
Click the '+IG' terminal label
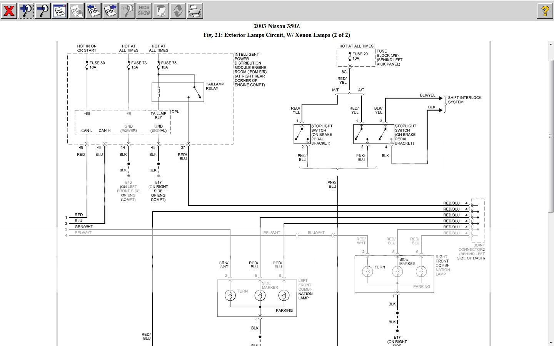coord(87,113)
